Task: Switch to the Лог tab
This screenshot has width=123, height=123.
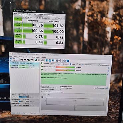Action: click(78, 64)
